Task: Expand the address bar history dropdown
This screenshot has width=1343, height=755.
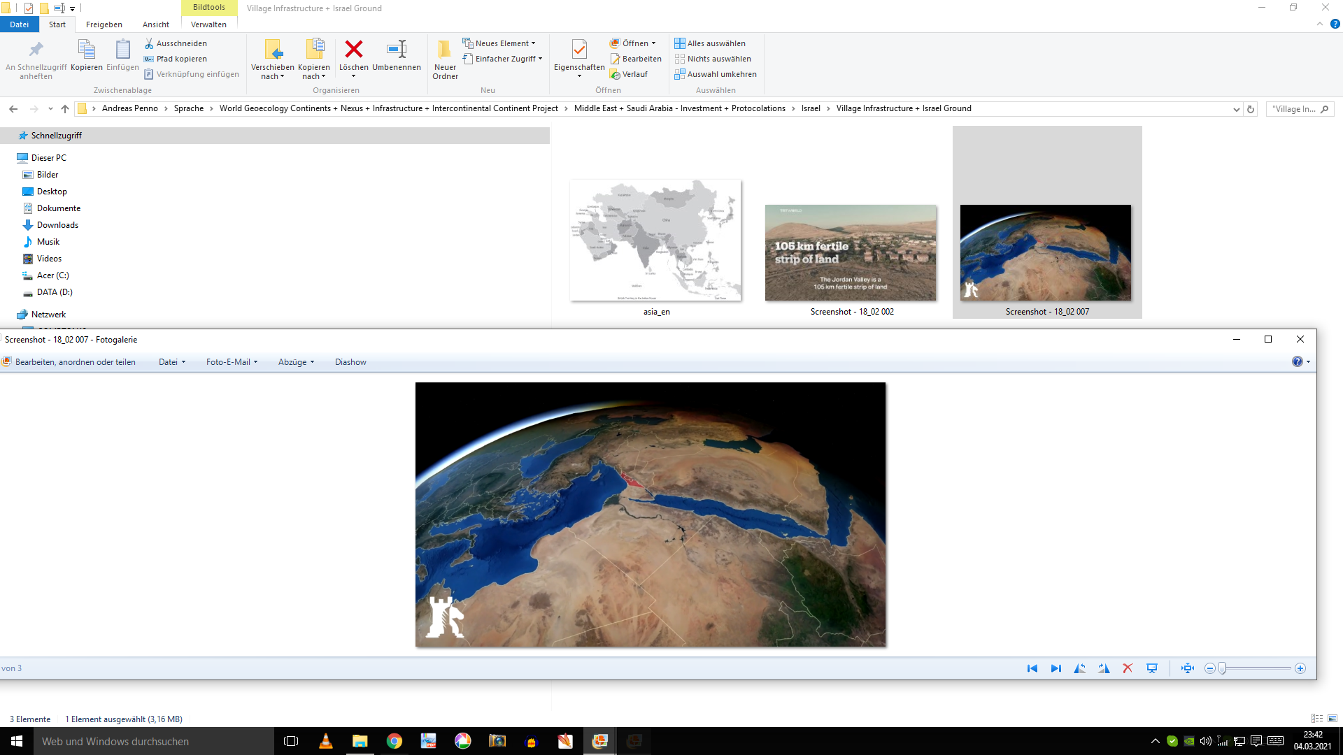Action: [1236, 109]
